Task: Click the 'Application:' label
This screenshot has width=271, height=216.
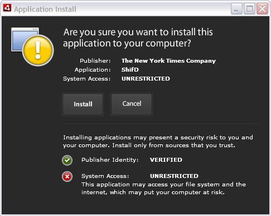Action: pyautogui.click(x=93, y=70)
